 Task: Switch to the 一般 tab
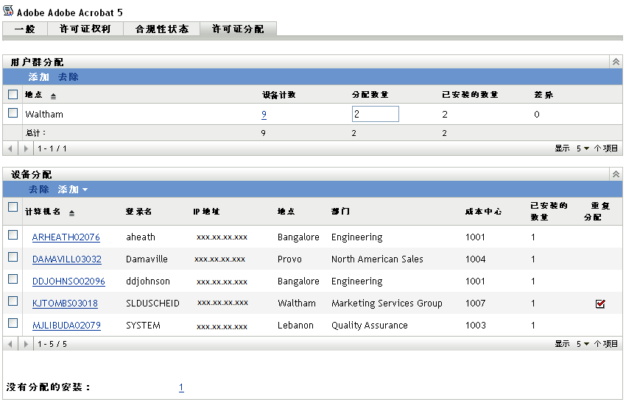point(25,29)
